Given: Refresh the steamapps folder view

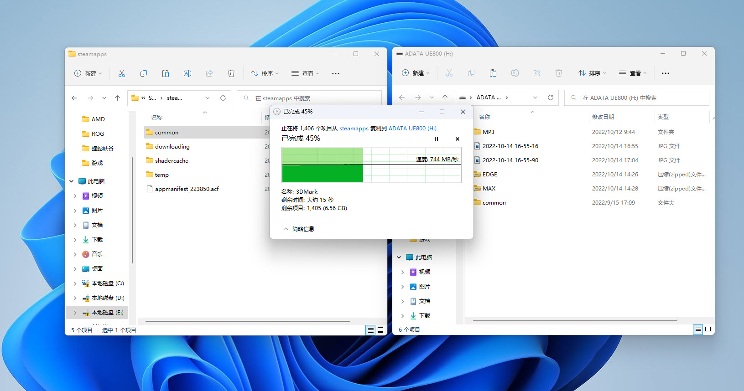Looking at the screenshot, I should pyautogui.click(x=223, y=98).
